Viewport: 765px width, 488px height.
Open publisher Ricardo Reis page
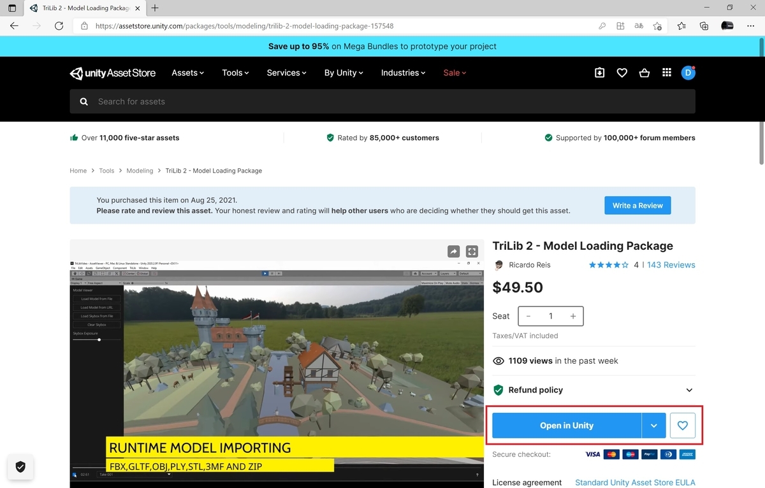(529, 265)
